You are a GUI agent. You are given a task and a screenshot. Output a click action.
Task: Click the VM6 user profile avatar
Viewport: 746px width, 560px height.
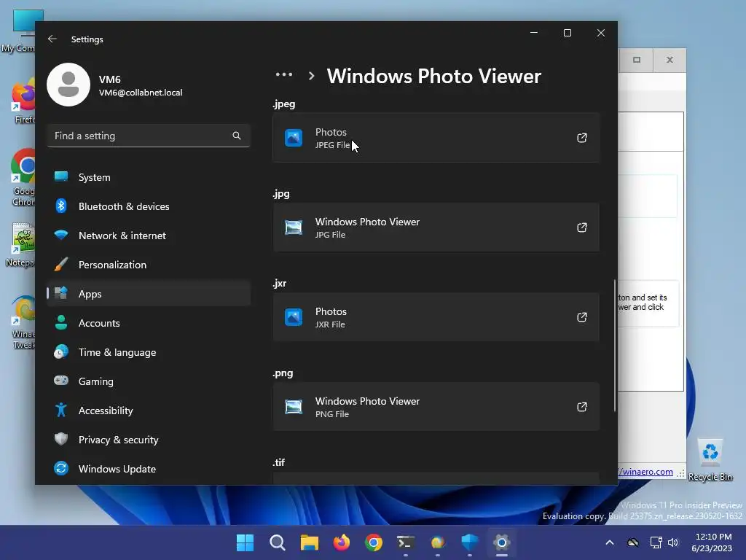(x=68, y=85)
